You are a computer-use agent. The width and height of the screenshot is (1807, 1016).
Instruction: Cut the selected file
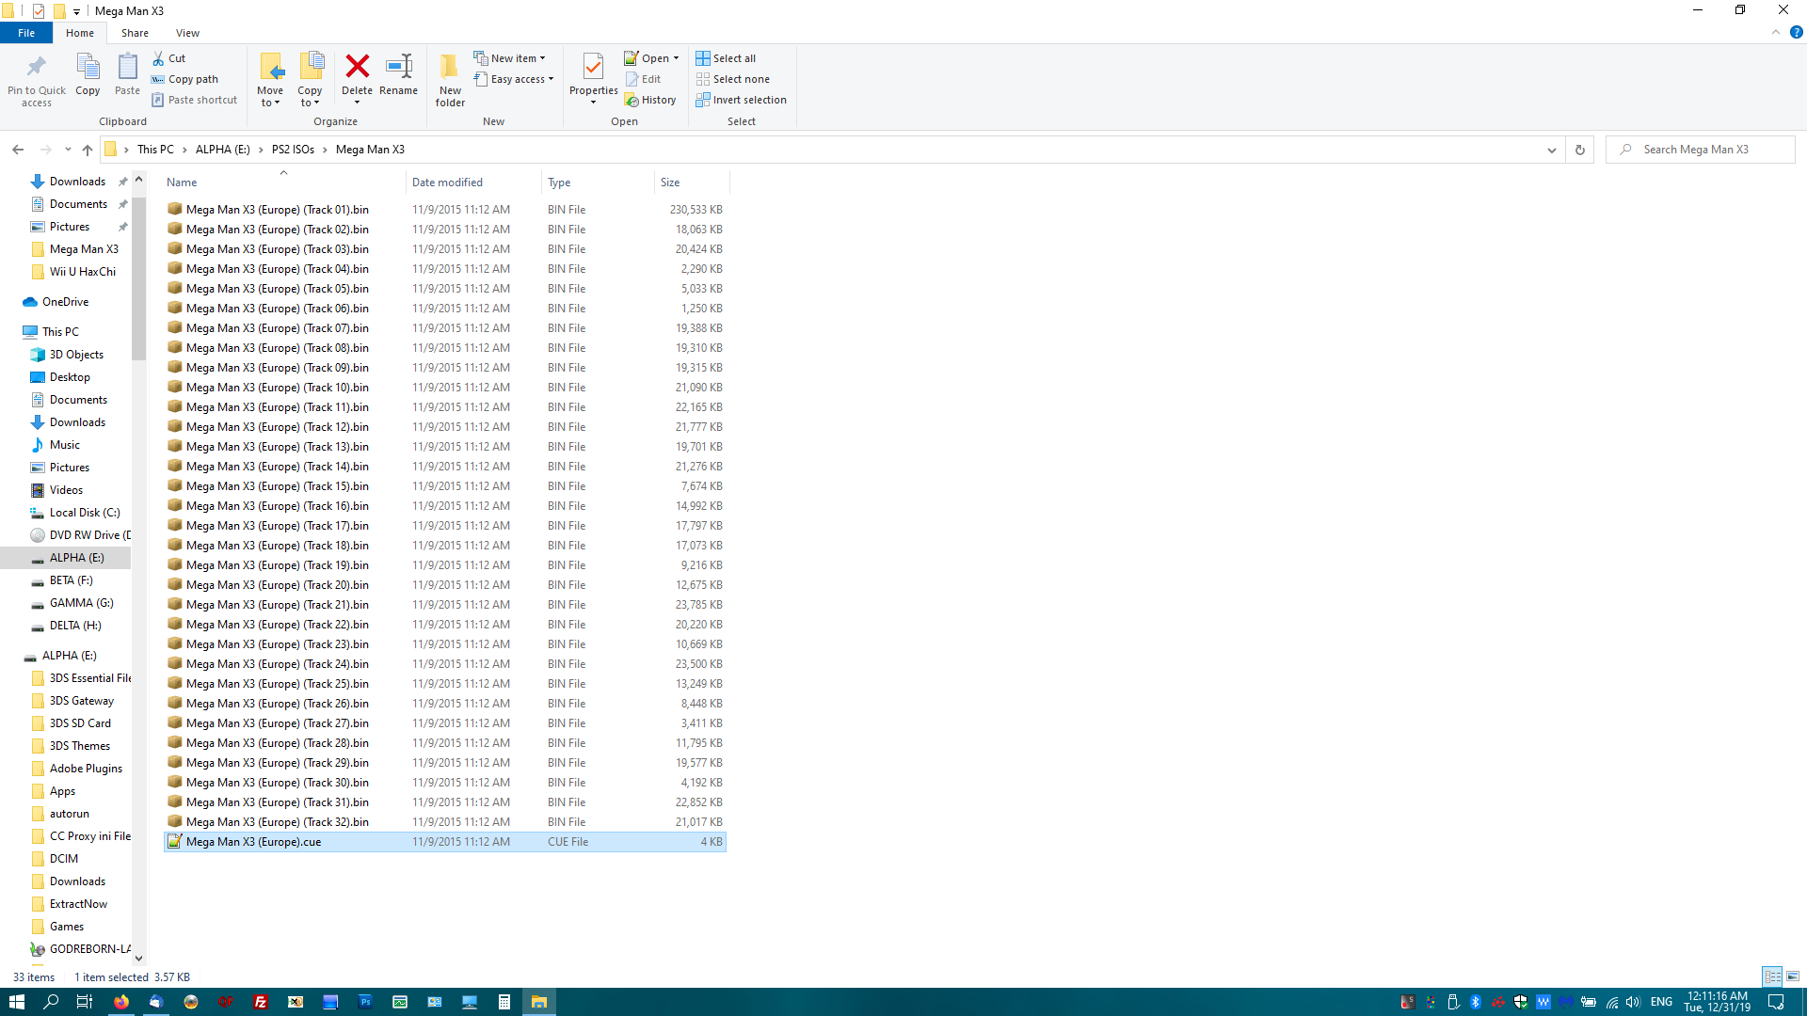pyautogui.click(x=169, y=58)
